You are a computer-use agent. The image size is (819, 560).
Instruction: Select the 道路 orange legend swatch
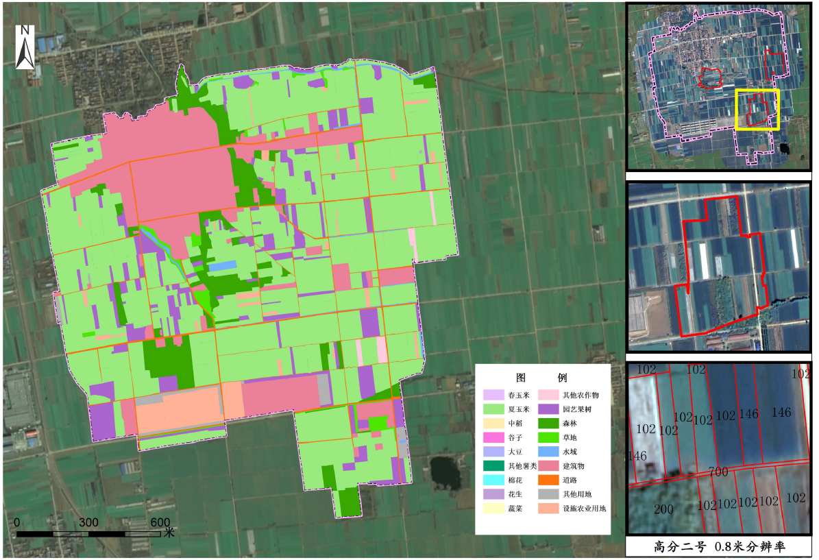tap(548, 480)
